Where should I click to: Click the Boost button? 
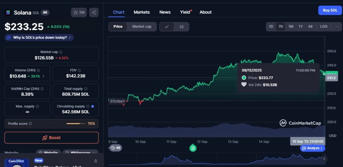pos(51,138)
